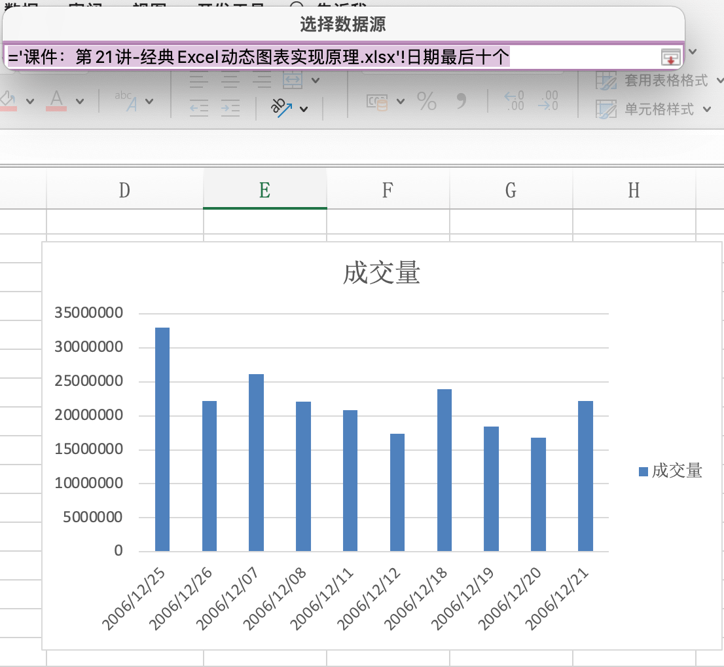Click the decrease decimal icon

[548, 101]
